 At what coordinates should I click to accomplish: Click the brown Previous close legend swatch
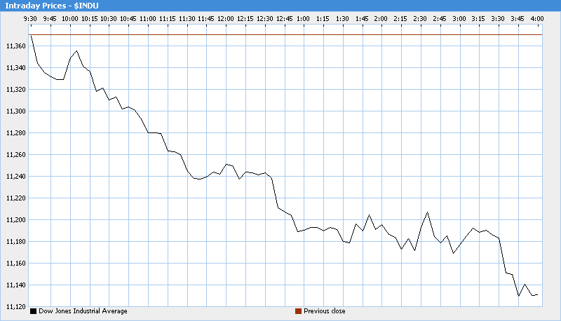(298, 311)
